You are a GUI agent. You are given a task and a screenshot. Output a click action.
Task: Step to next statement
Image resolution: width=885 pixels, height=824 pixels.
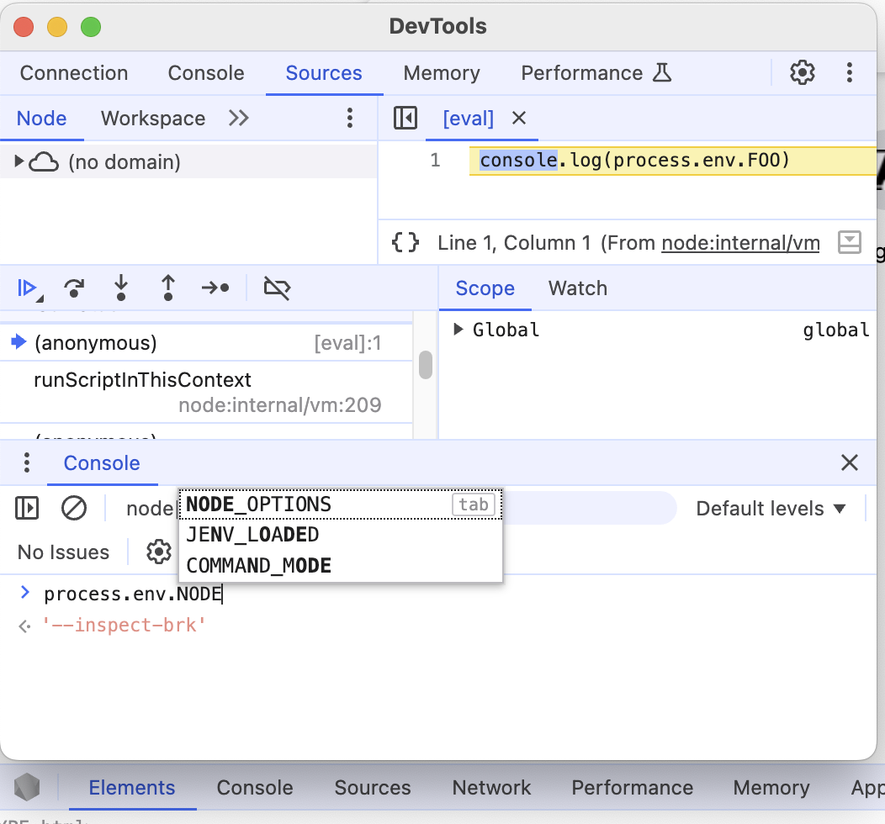point(215,288)
